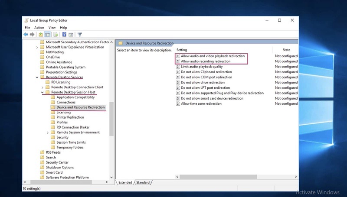Select Allow audio and video playback redirection
This screenshot has height=197, width=347.
click(x=213, y=56)
